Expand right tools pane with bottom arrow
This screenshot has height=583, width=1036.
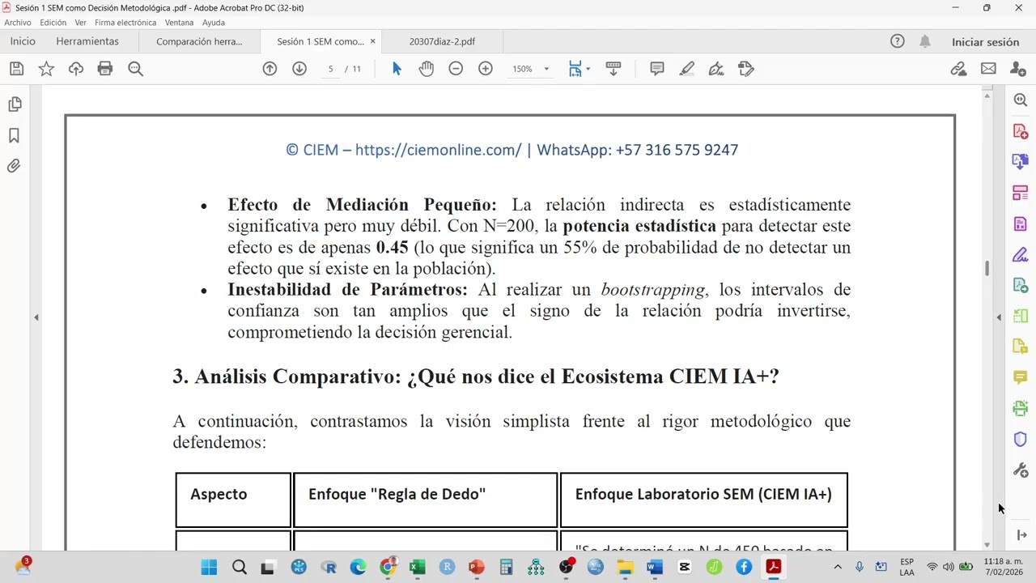coord(1021,535)
